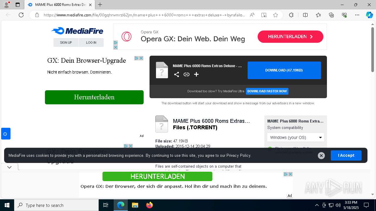Viewport: 376px width, 211px height.
Task: Copy the file link icon
Action: tap(187, 74)
